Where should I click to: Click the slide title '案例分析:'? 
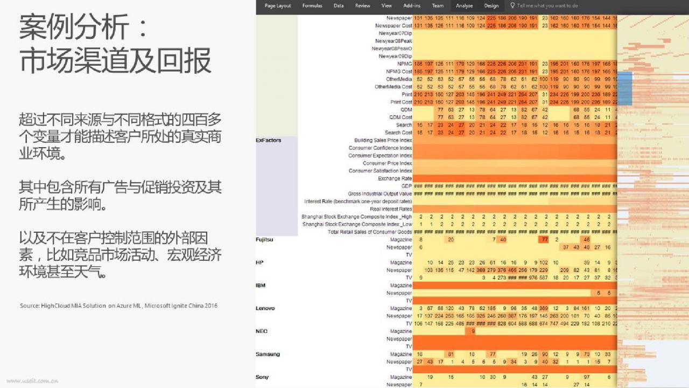coord(83,28)
